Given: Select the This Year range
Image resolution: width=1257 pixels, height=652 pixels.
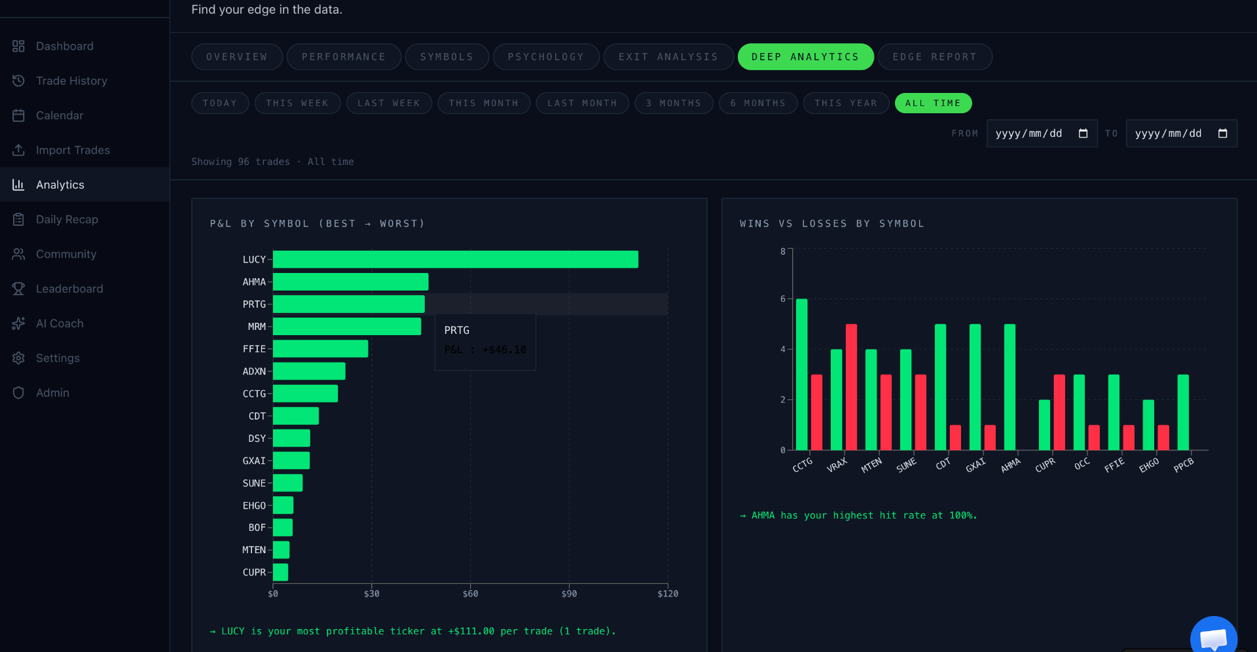Looking at the screenshot, I should point(846,103).
